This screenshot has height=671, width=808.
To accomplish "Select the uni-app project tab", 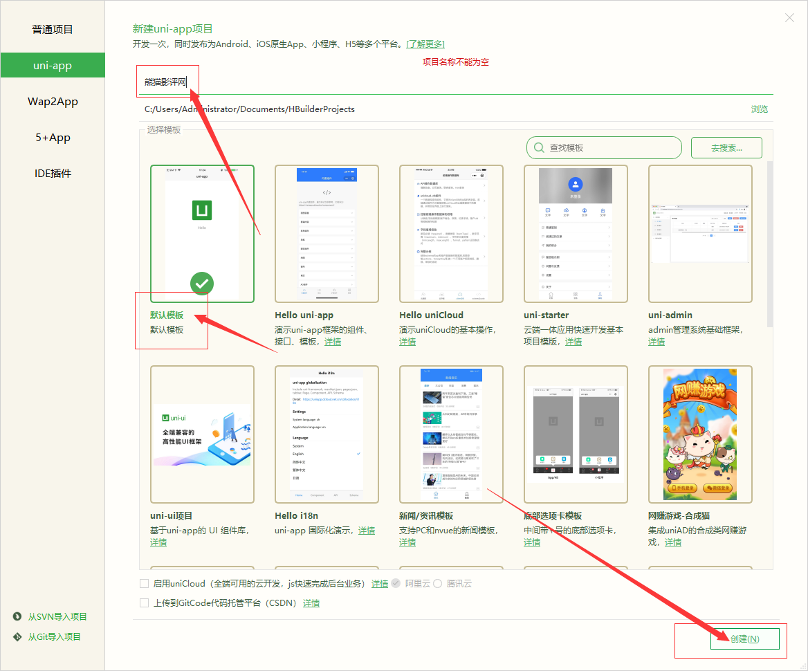I will click(53, 66).
